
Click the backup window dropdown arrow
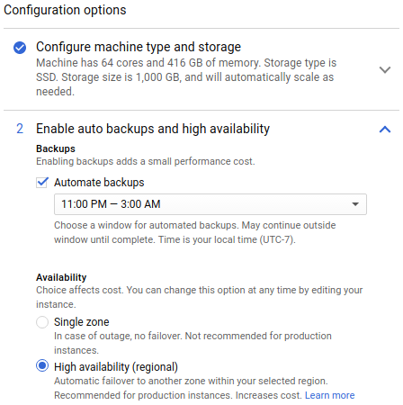(x=355, y=204)
